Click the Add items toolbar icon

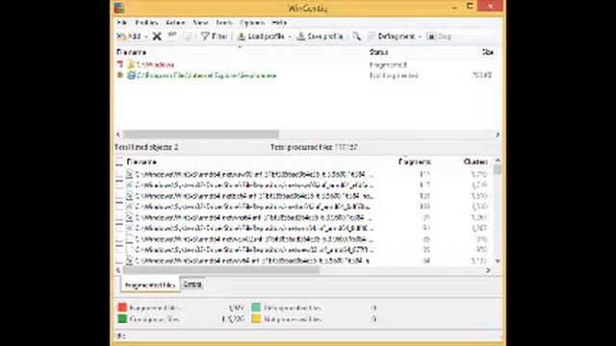pyautogui.click(x=121, y=37)
